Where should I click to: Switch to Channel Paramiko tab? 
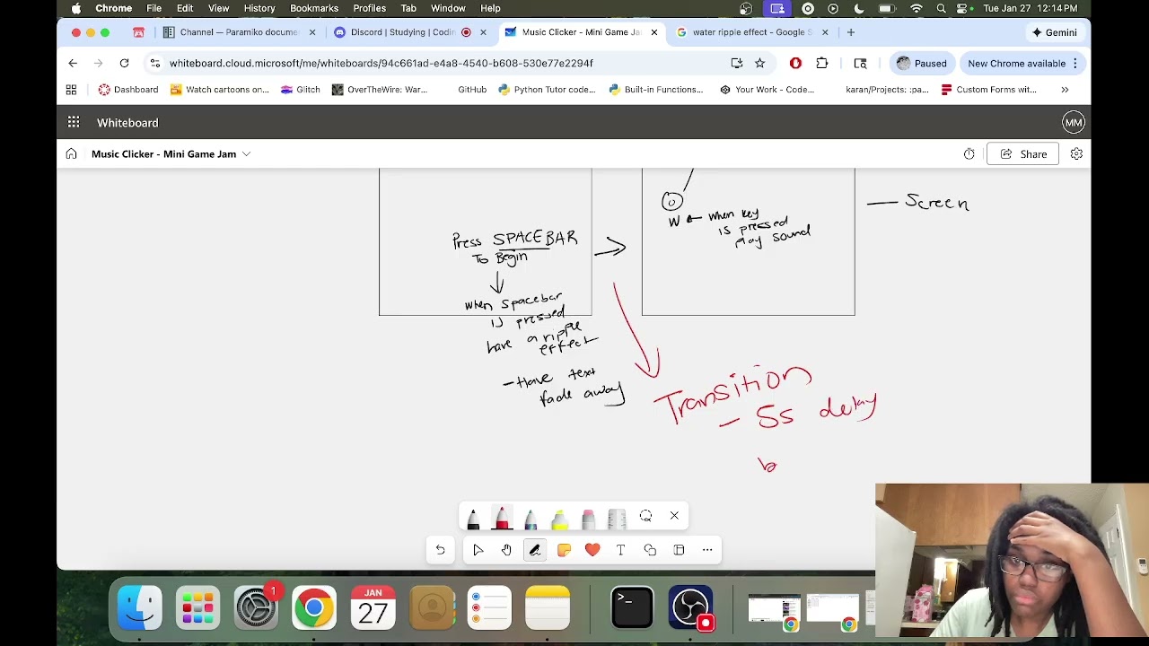[x=237, y=32]
